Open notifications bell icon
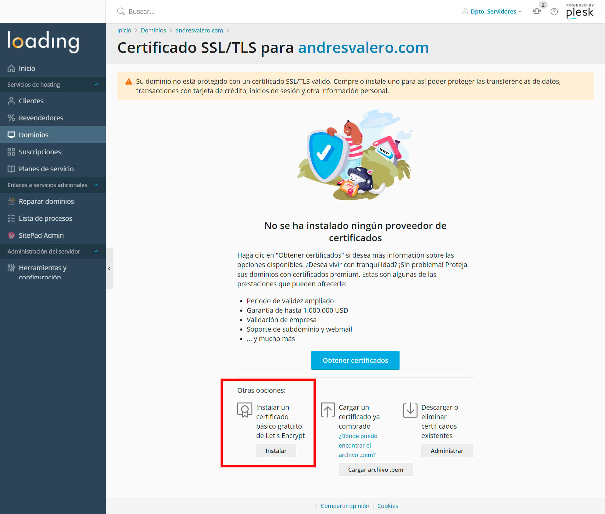The width and height of the screenshot is (605, 514). (x=537, y=11)
